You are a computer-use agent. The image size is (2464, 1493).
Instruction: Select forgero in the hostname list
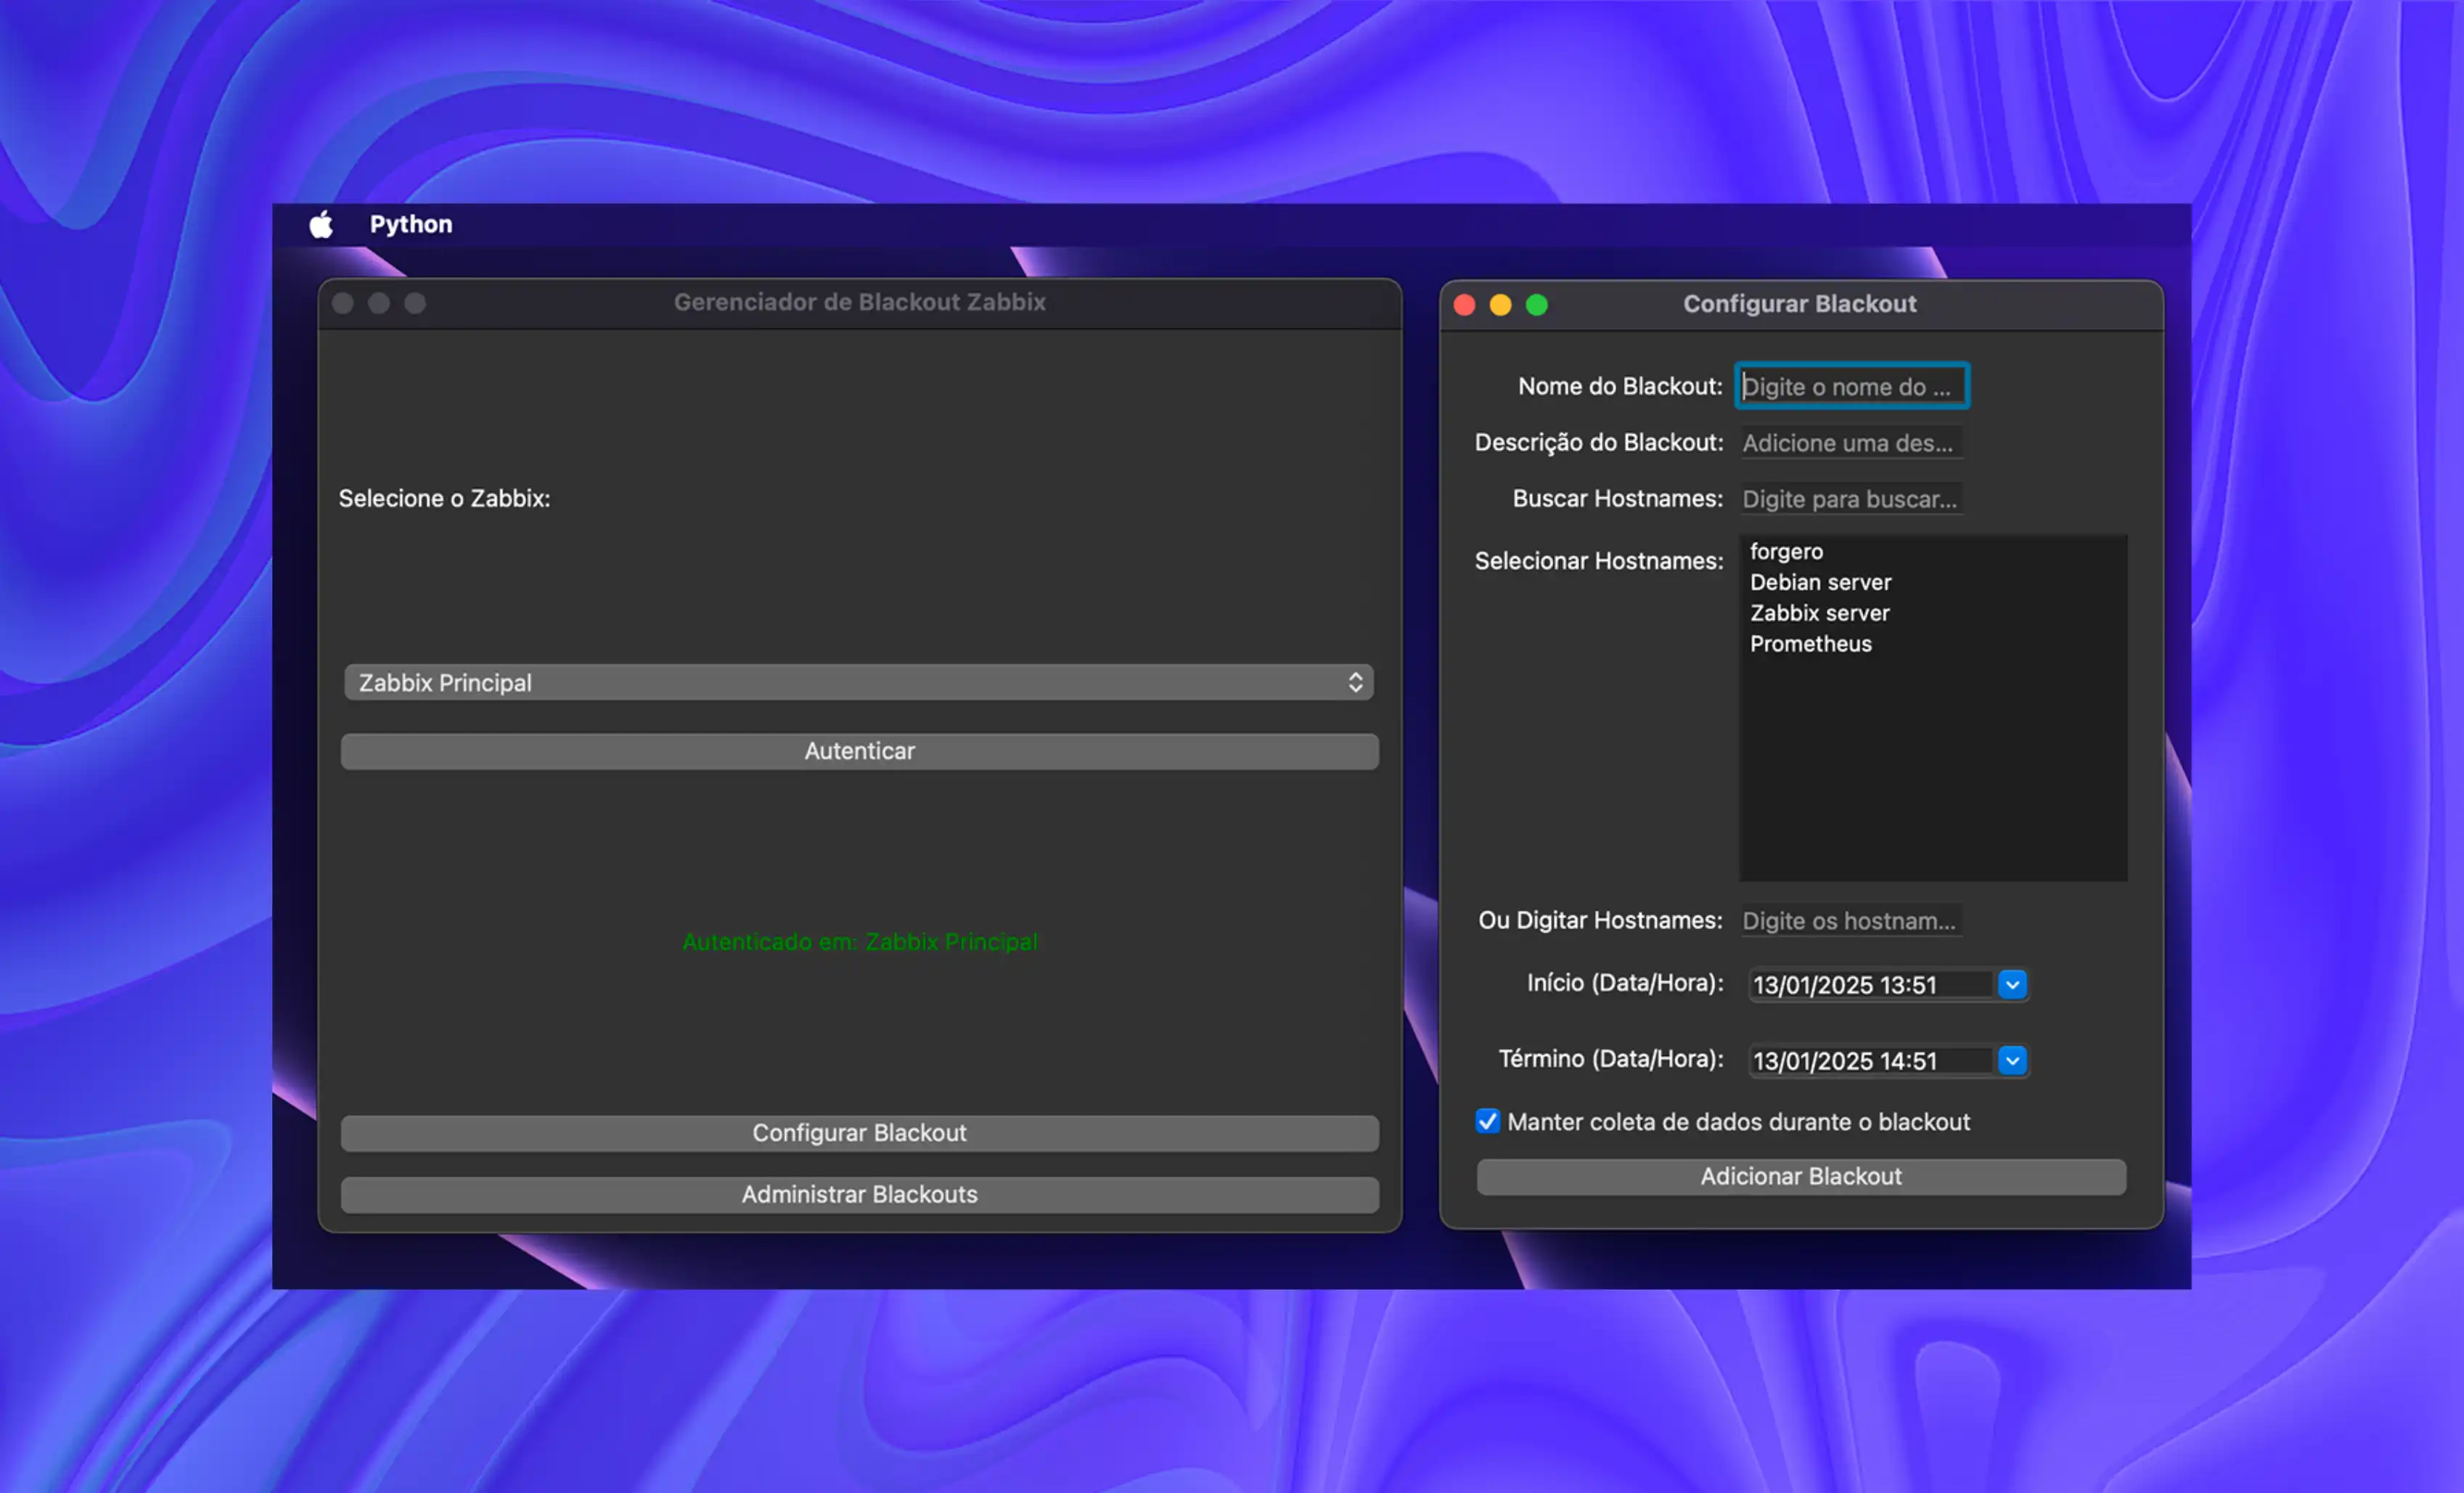click(1786, 552)
